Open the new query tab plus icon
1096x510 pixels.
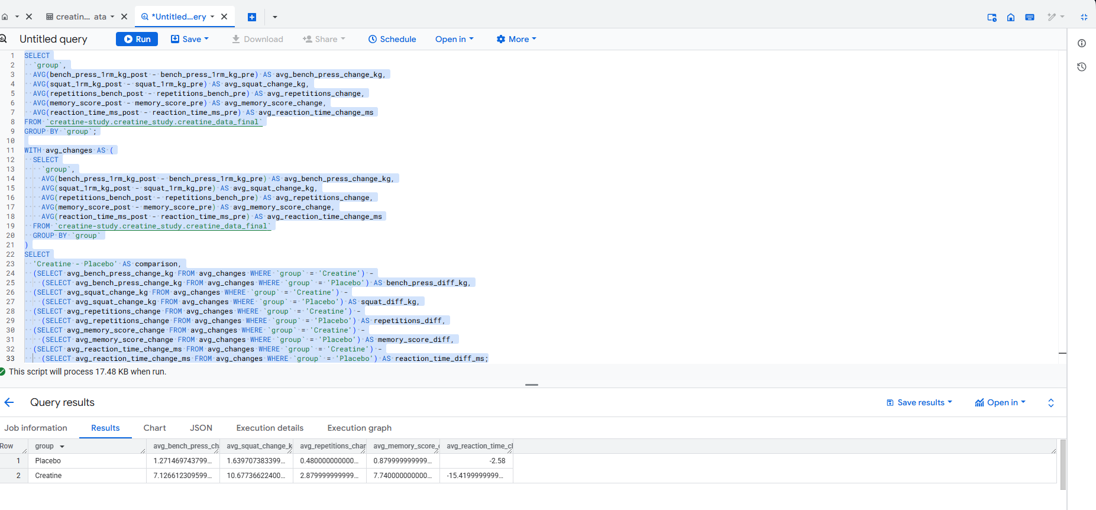point(251,17)
